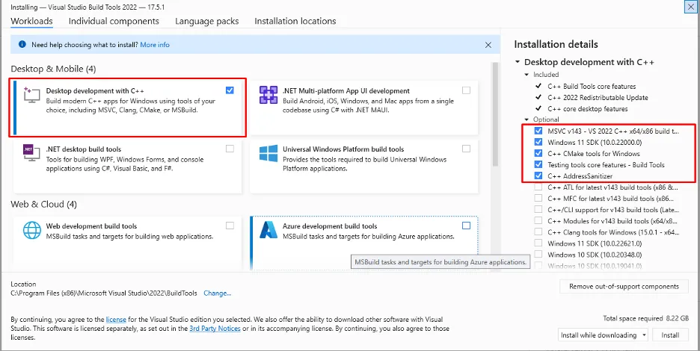Image resolution: width=700 pixels, height=351 pixels.
Task: Uncheck MSVC v143 build tools component
Action: point(538,131)
